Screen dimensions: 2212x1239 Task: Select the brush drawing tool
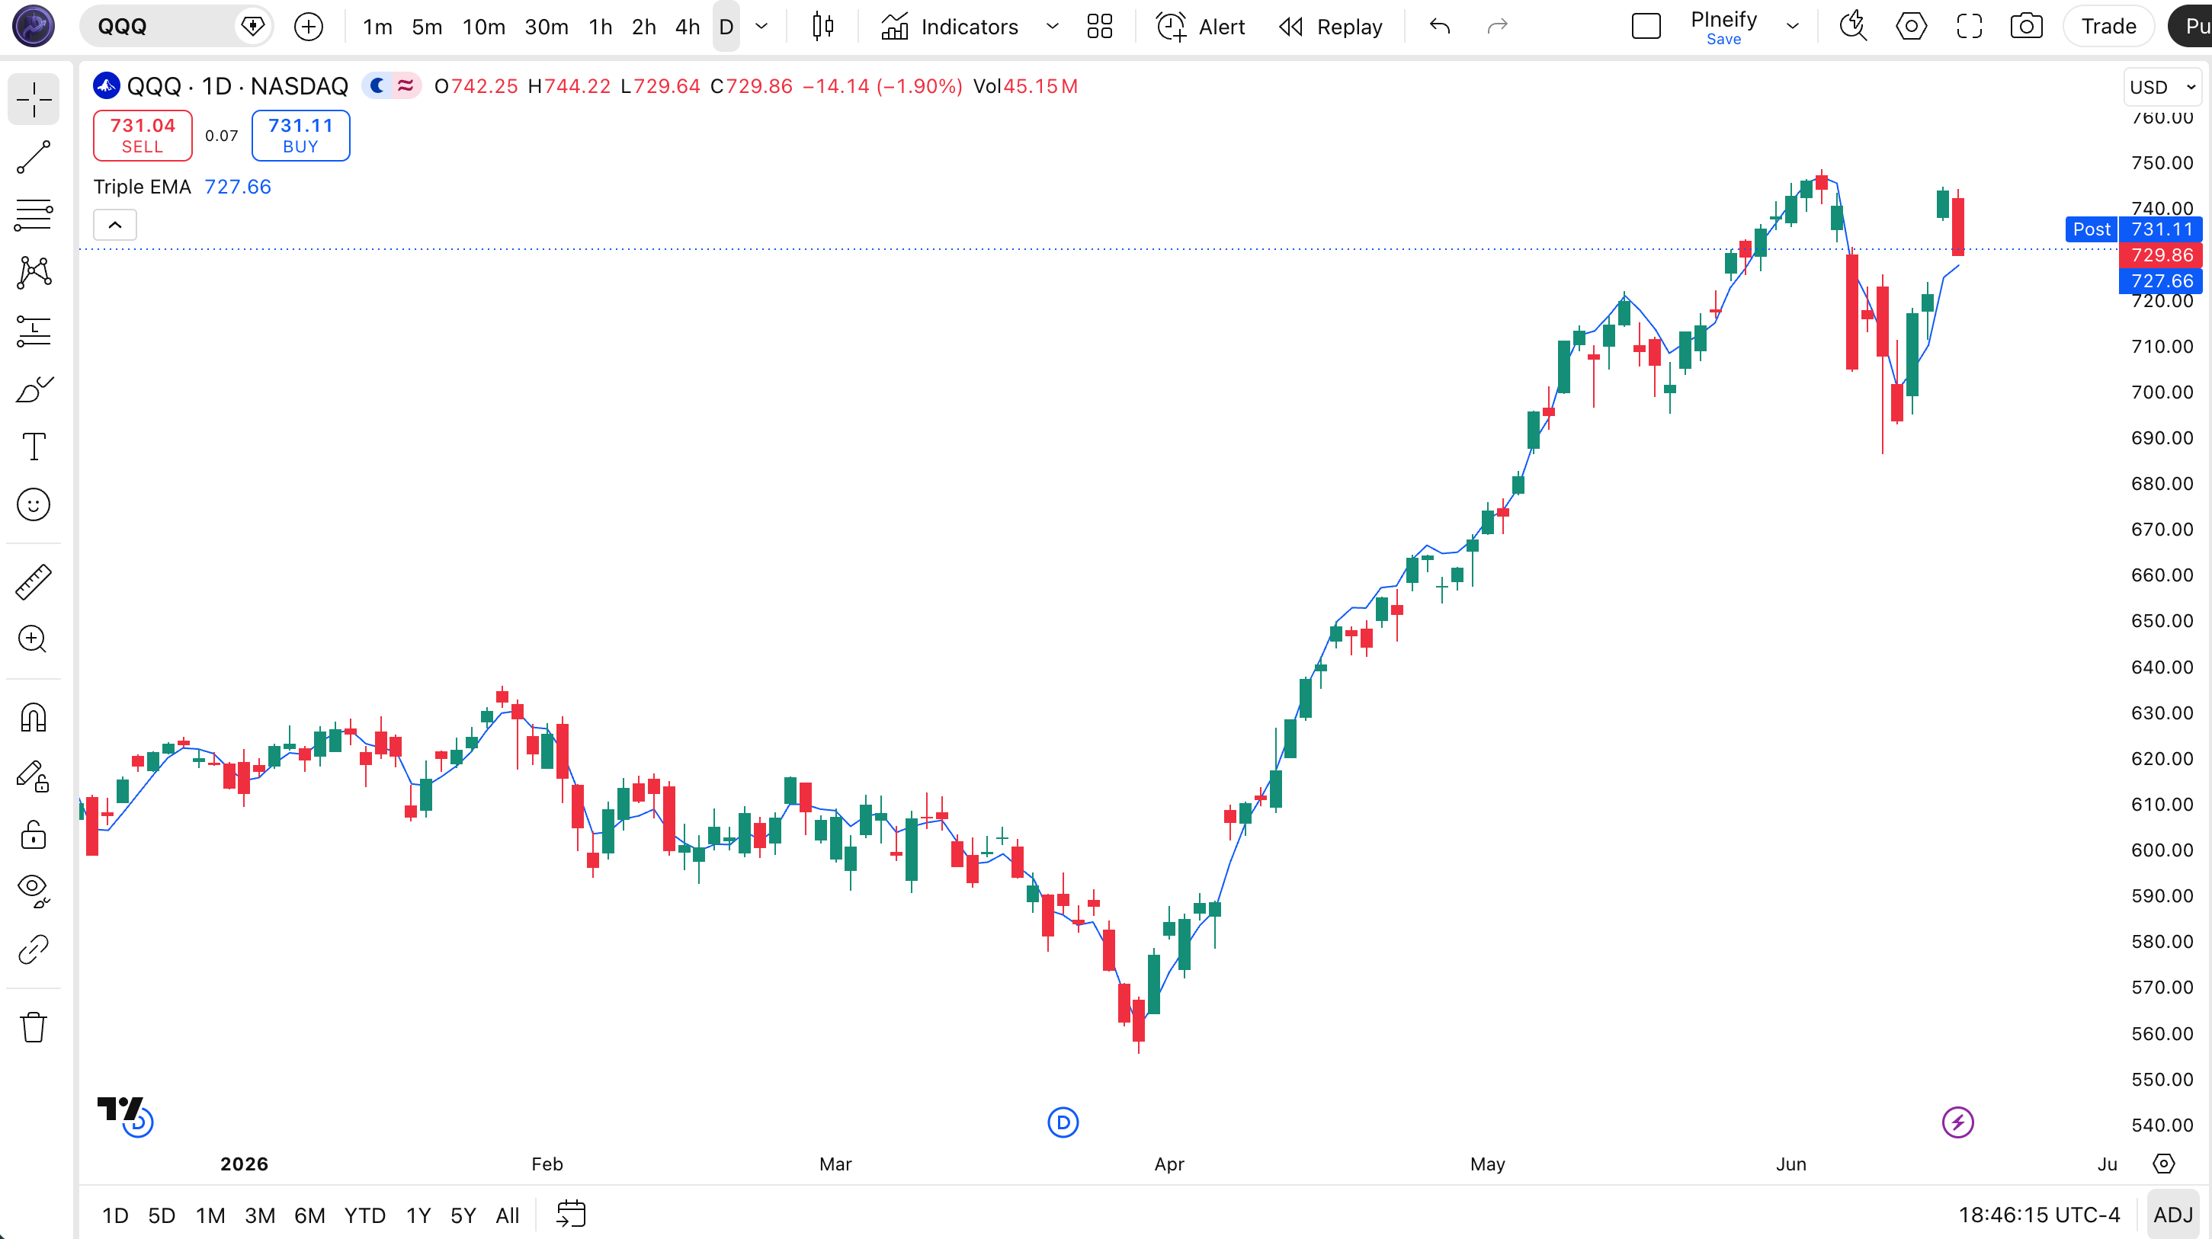pyautogui.click(x=34, y=389)
